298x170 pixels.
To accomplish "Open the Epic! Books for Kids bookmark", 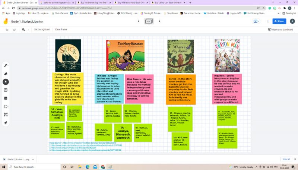I will point(81,13).
